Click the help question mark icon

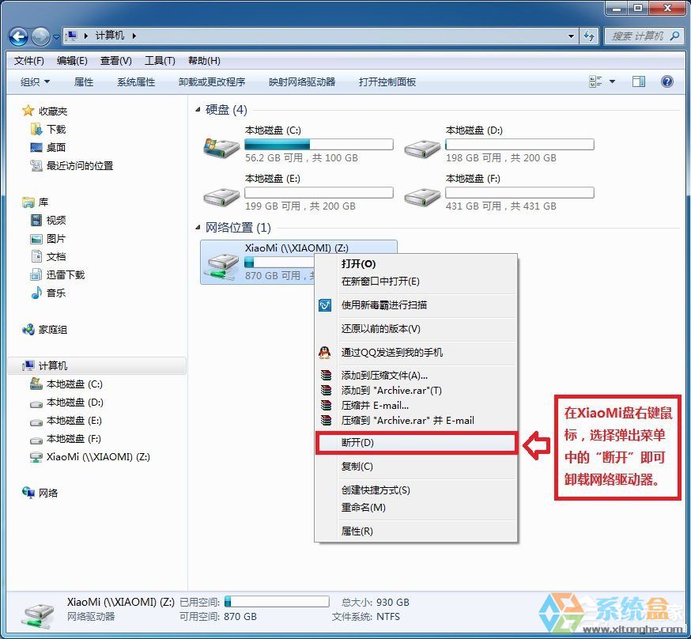(666, 81)
